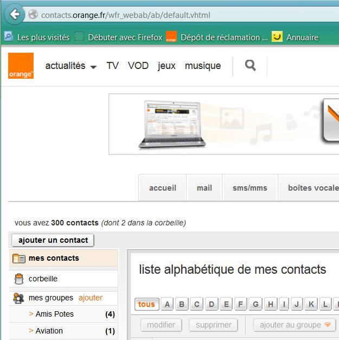
Task: Click the (1) count for Aviation
Action: click(110, 331)
